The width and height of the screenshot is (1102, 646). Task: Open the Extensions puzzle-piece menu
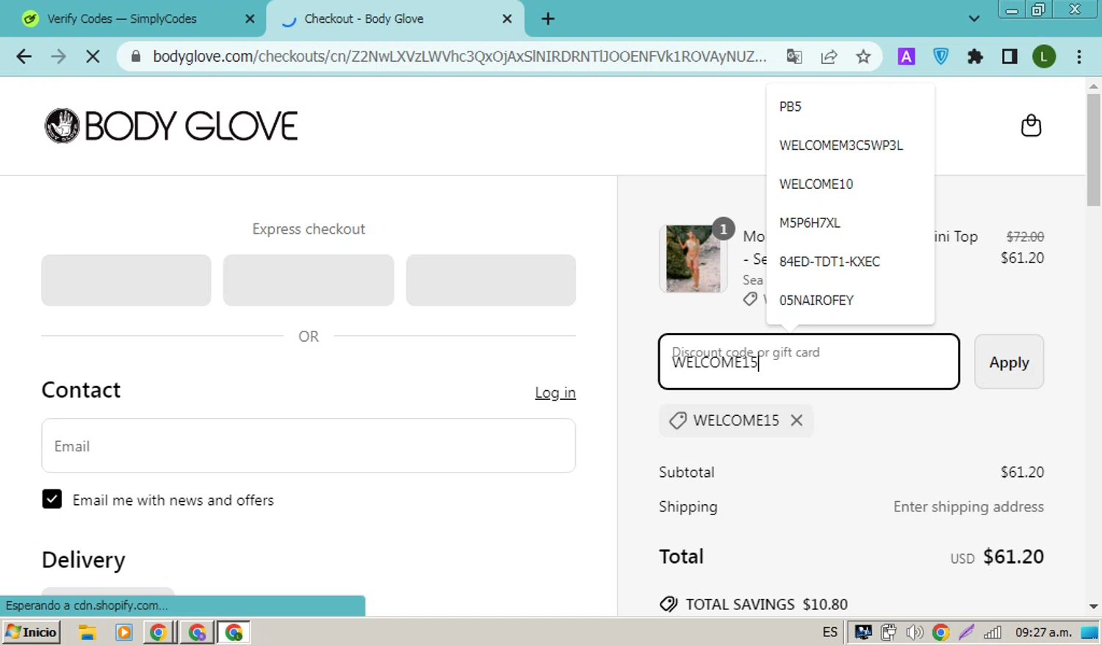click(x=975, y=57)
